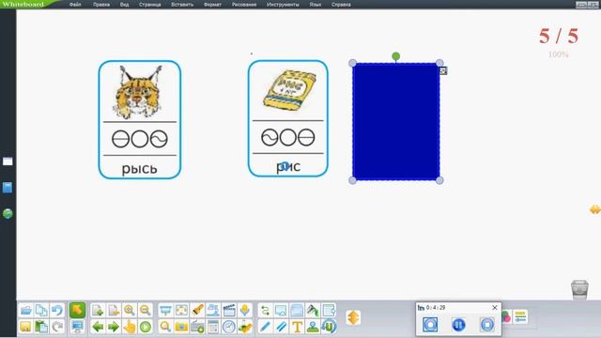Pause the recording in recorder panel
The image size is (601, 338).
point(458,325)
